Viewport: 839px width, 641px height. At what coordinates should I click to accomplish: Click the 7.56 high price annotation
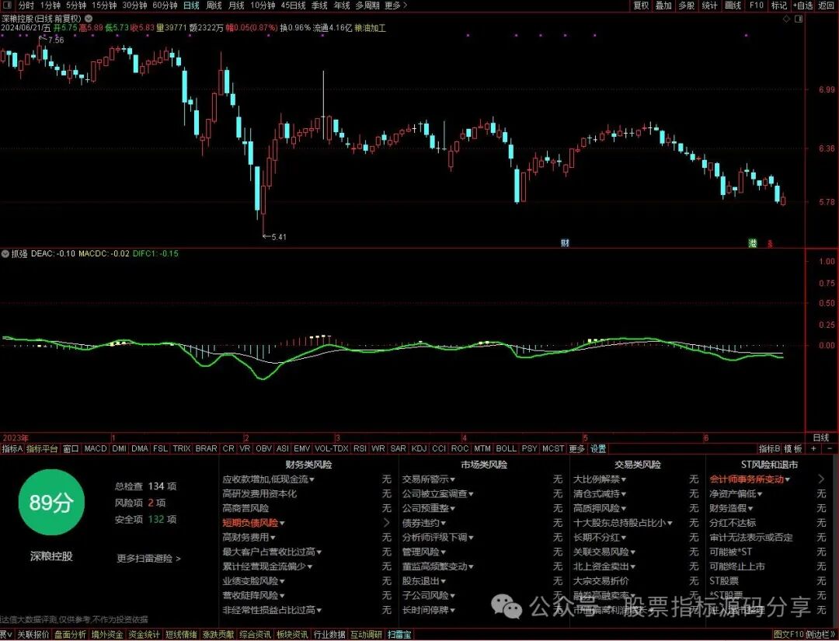point(56,40)
